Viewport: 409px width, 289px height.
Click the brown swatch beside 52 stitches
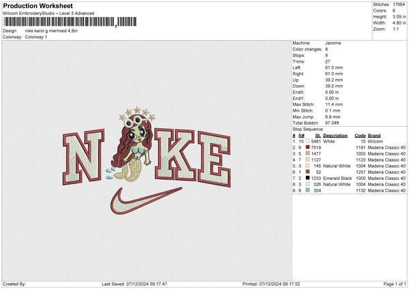pyautogui.click(x=307, y=172)
